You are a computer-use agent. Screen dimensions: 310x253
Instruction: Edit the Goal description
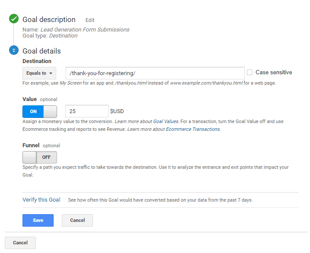(x=90, y=20)
